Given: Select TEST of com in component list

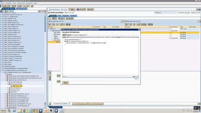Looking at the screenshot, I should [8, 62].
